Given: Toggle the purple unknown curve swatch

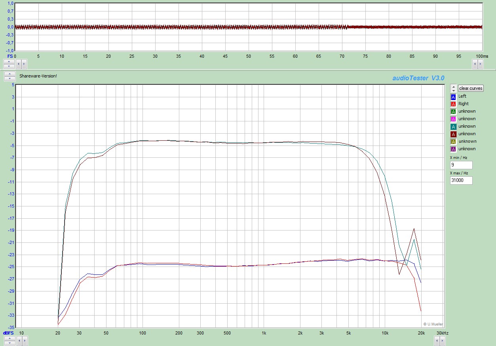Looking at the screenshot, I should click(453, 149).
